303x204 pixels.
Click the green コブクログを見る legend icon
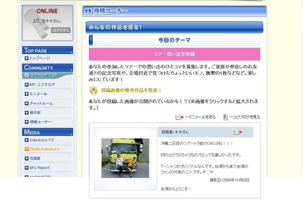(225, 117)
